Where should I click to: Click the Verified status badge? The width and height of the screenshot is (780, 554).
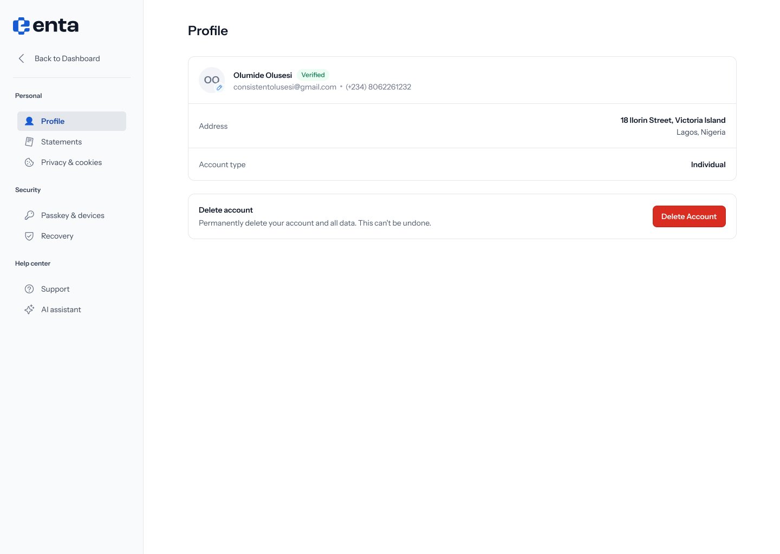[x=313, y=75]
